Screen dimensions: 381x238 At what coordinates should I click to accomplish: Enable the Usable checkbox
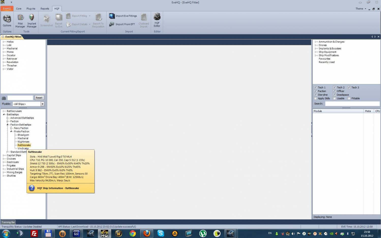click(x=334, y=98)
